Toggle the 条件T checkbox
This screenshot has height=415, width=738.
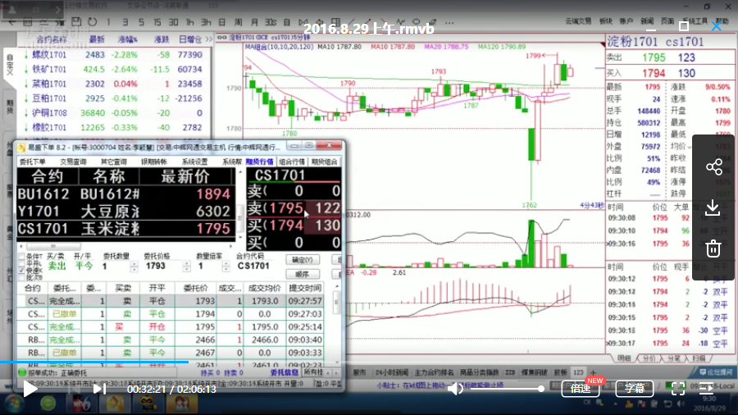click(x=21, y=257)
